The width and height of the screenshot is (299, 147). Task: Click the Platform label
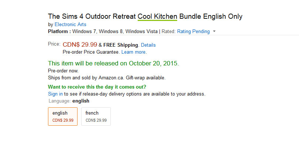[x=59, y=31]
